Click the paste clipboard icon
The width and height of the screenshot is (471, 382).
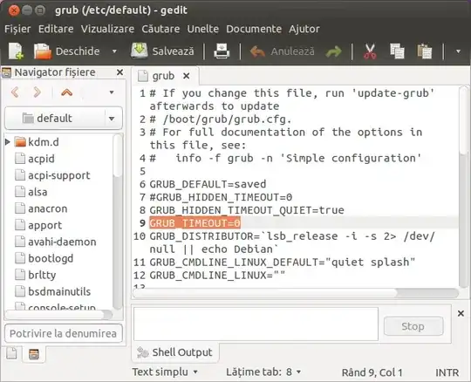click(x=425, y=51)
